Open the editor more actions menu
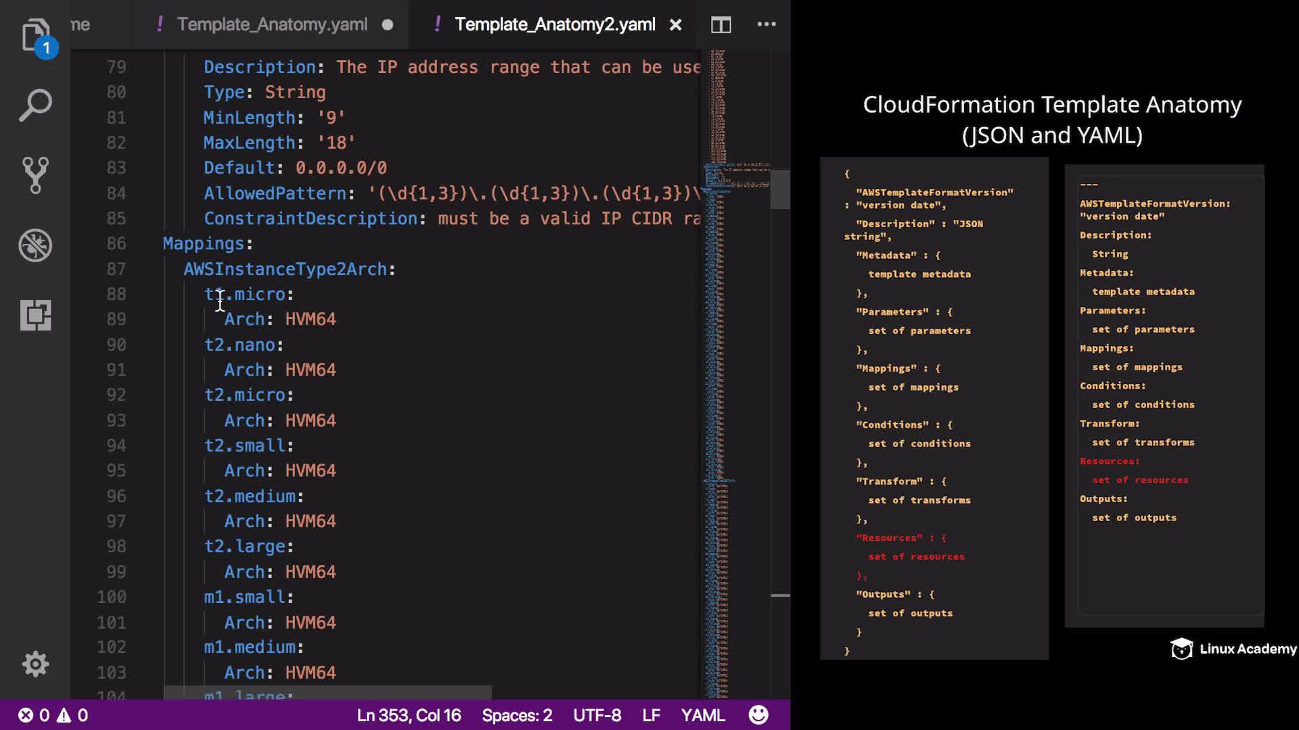Image resolution: width=1299 pixels, height=730 pixels. click(x=766, y=24)
